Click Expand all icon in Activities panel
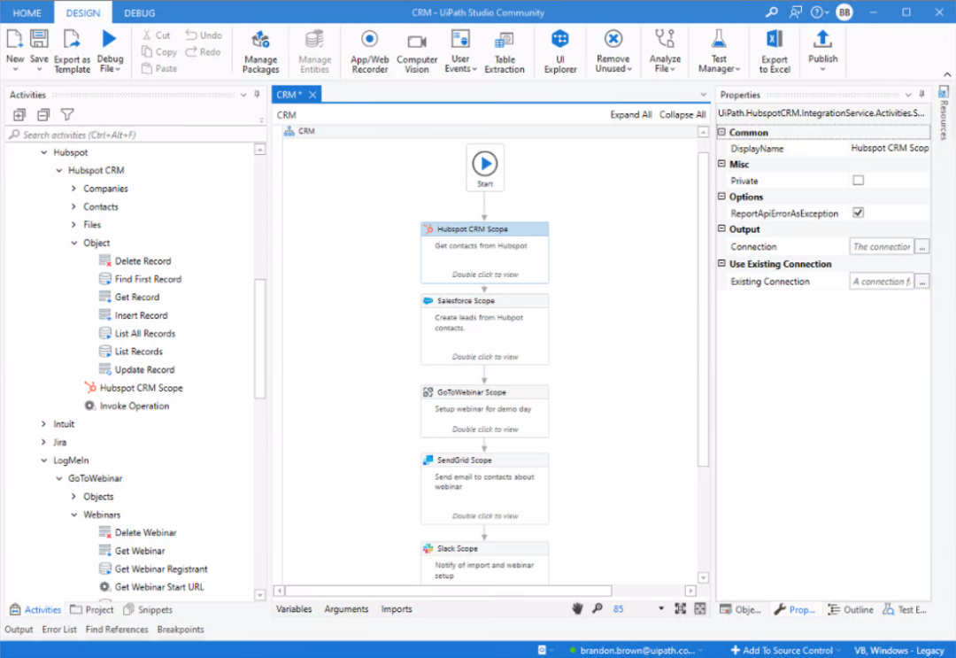 tap(19, 114)
